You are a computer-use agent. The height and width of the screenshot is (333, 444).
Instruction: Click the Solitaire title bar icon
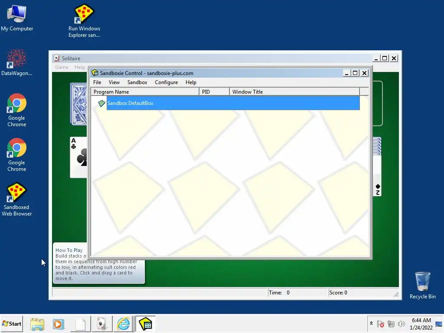point(57,59)
